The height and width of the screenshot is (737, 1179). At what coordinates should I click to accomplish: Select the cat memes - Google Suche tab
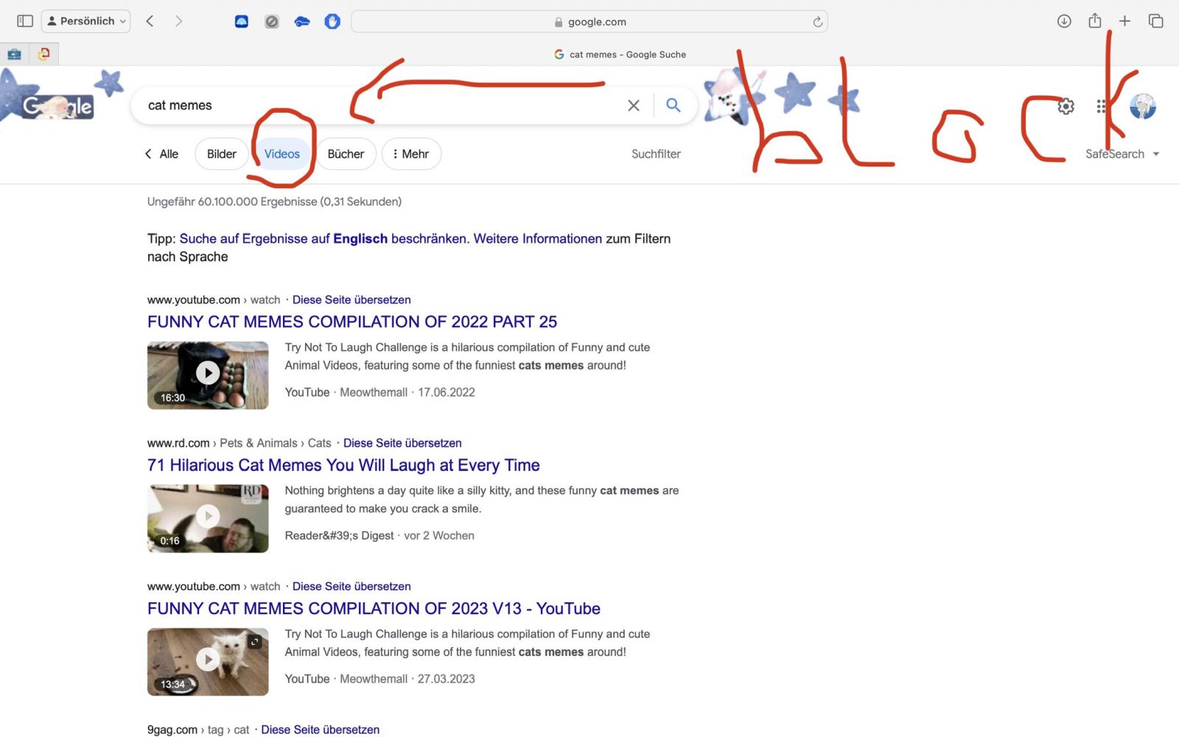(620, 55)
